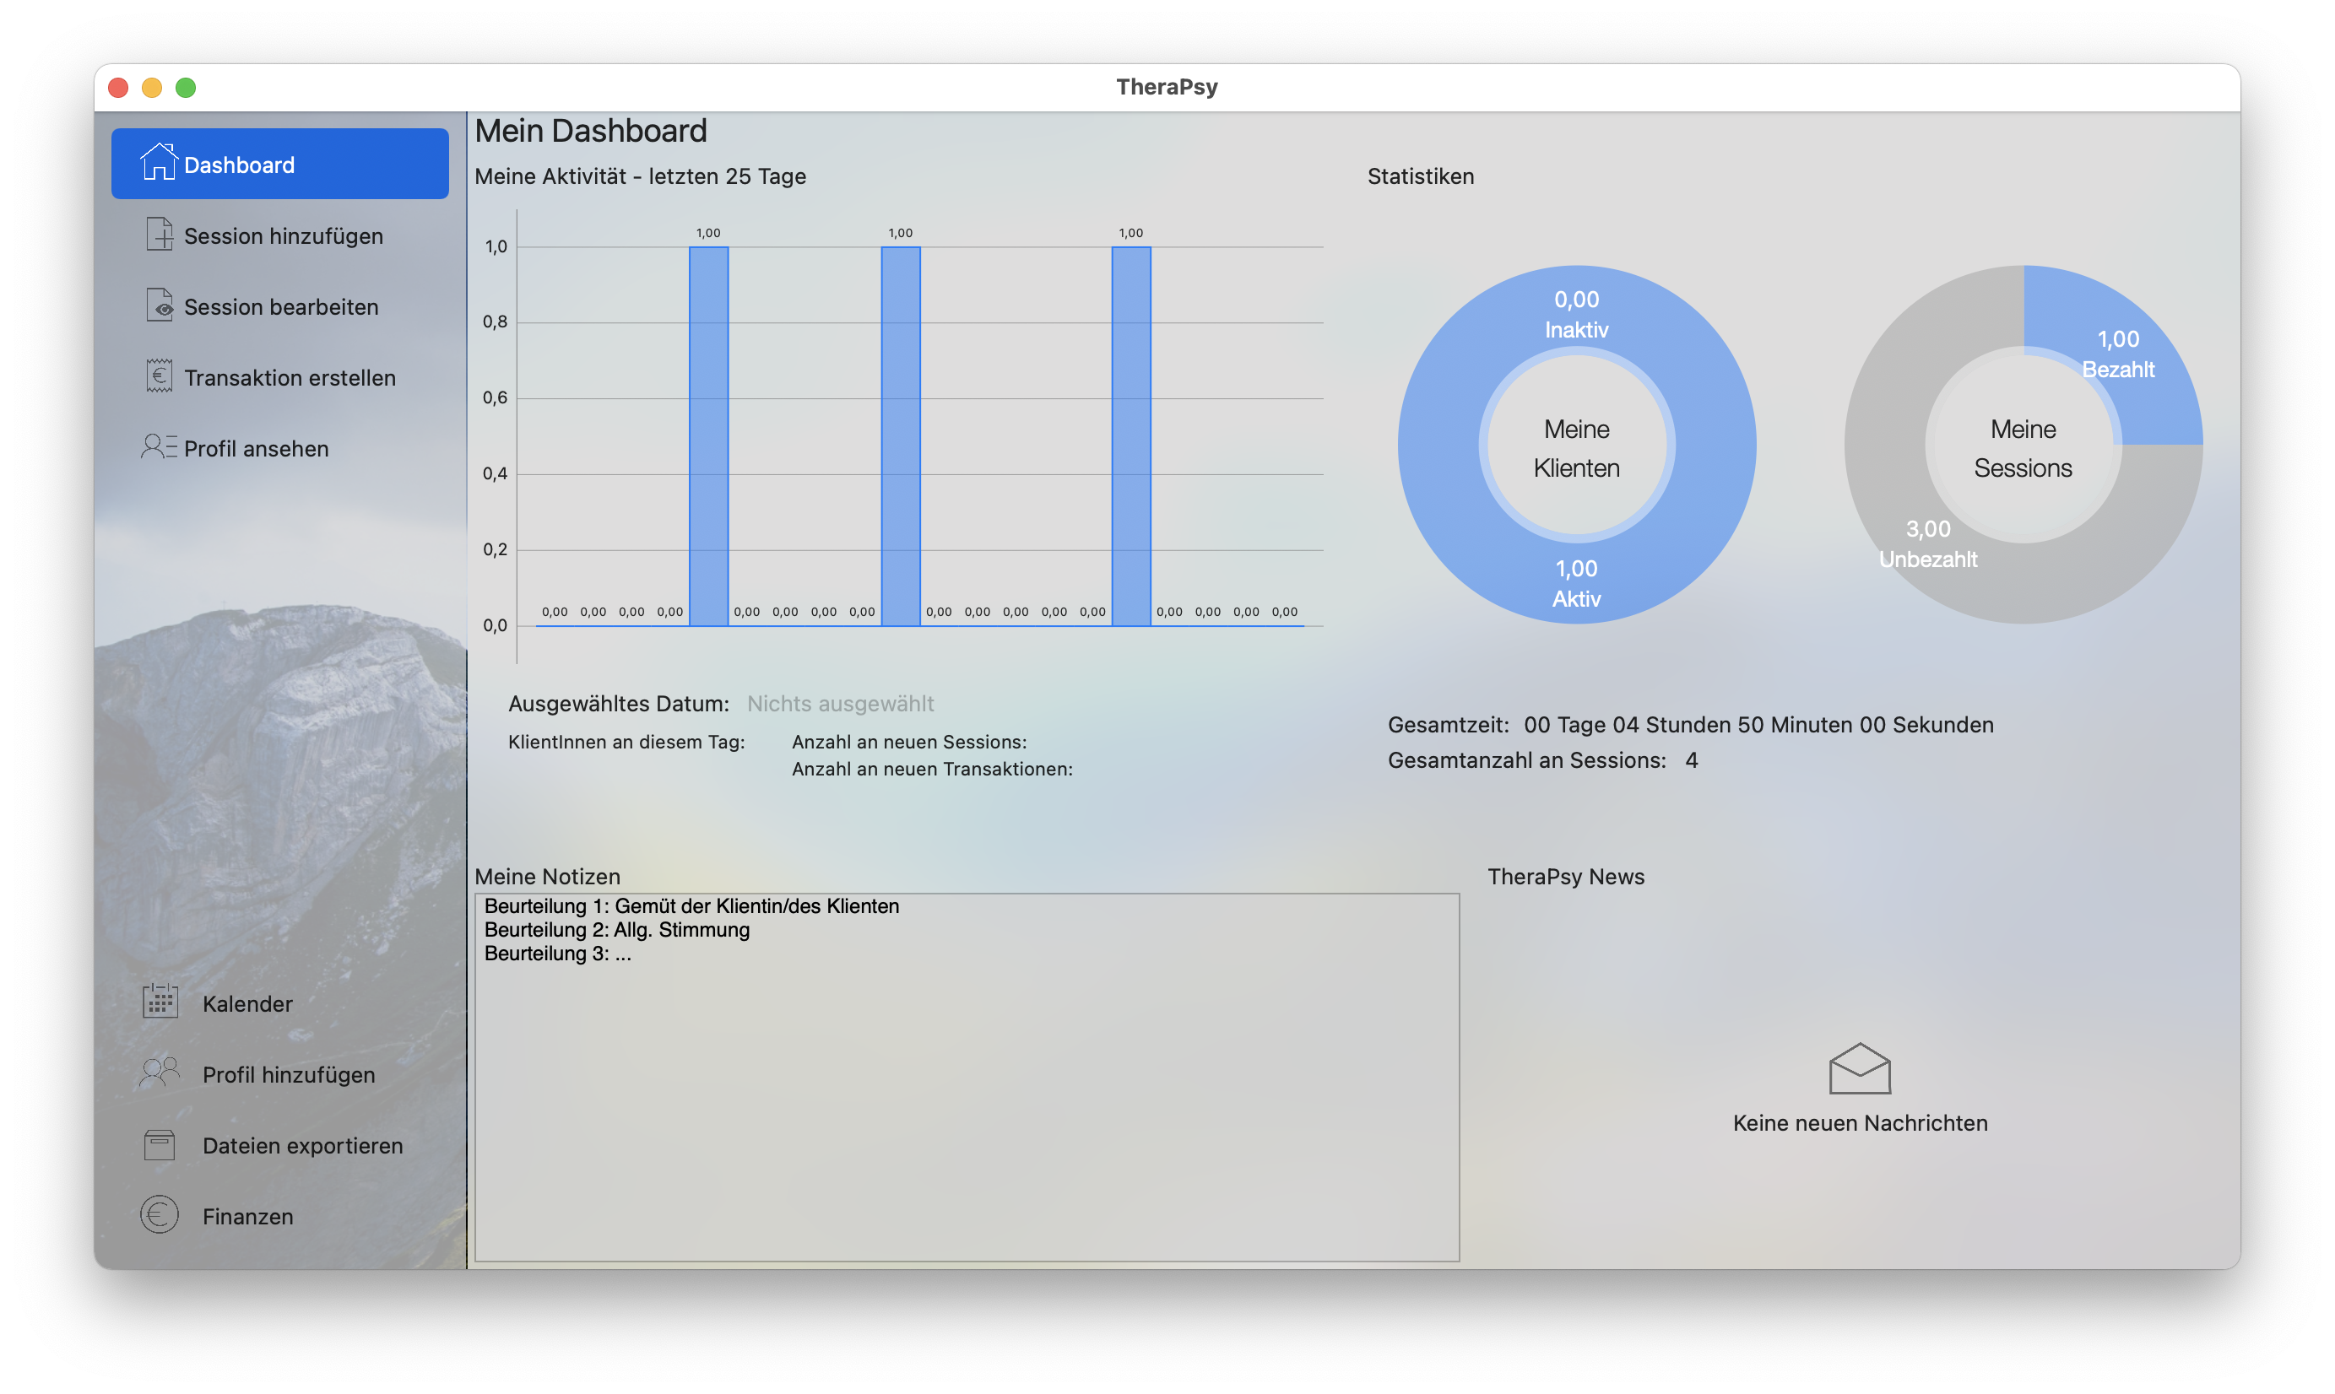Click the Dashboard house icon
Image resolution: width=2335 pixels, height=1394 pixels.
click(158, 161)
